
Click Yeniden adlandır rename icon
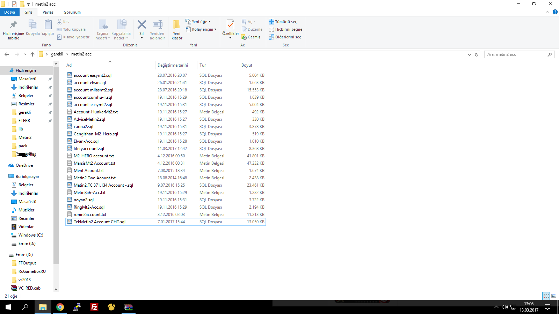pyautogui.click(x=157, y=30)
